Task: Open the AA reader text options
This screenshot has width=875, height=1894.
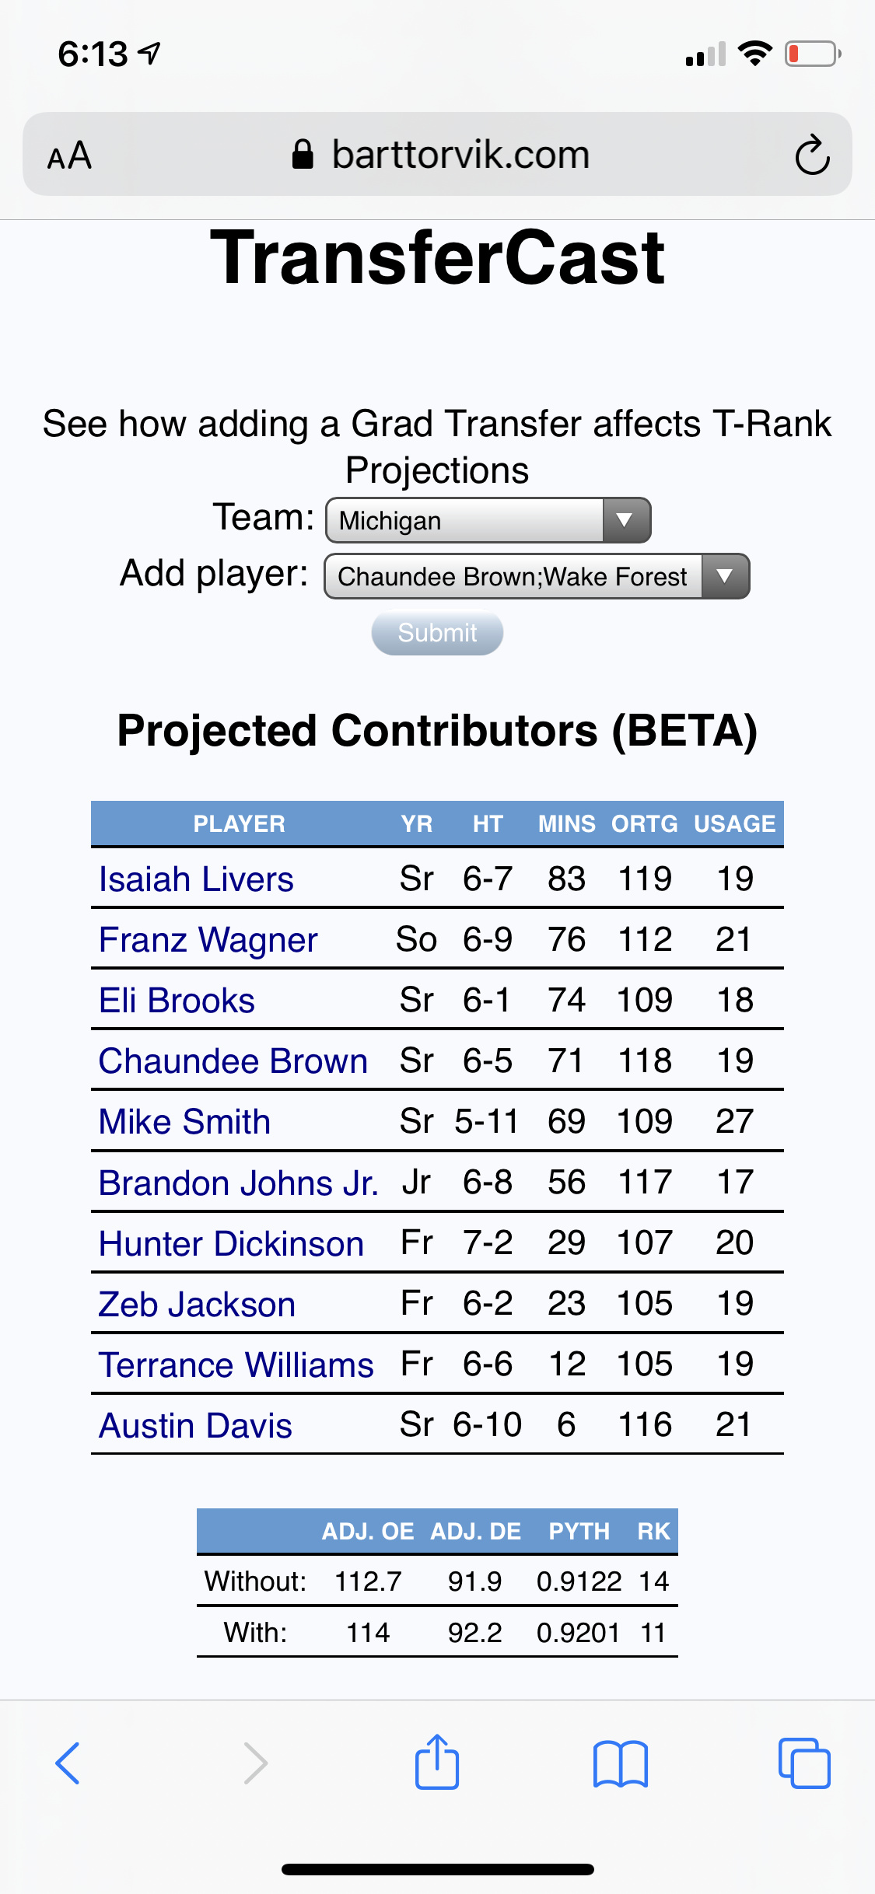Action: [x=70, y=156]
